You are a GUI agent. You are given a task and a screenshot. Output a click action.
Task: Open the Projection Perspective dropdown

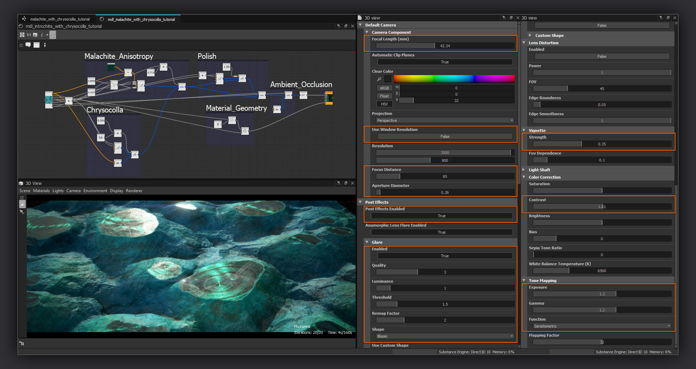click(444, 120)
